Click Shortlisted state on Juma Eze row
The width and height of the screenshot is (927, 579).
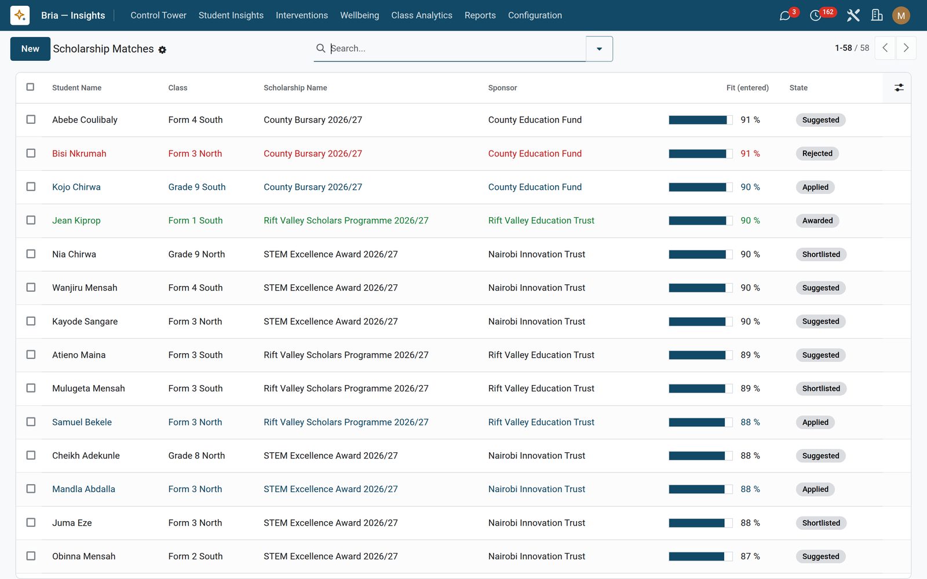[821, 523]
